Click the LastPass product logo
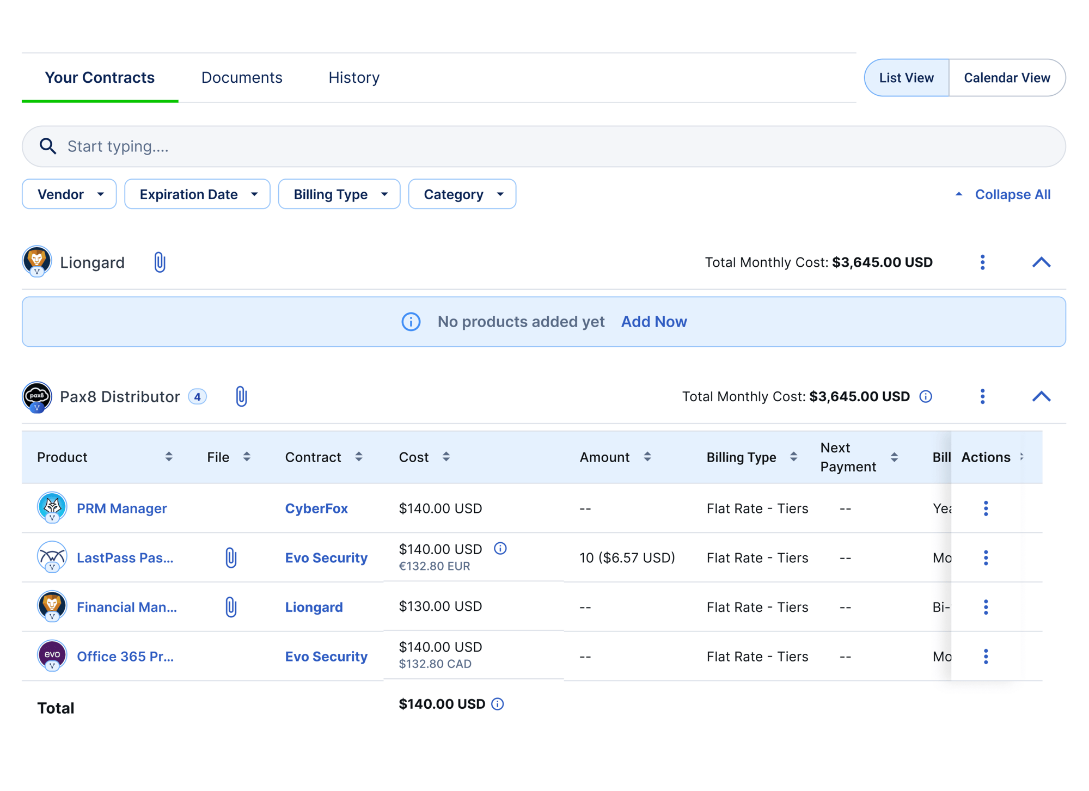Viewport: 1089px width, 791px height. click(52, 557)
